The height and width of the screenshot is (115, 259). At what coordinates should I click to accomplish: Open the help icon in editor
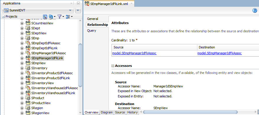tap(255, 11)
